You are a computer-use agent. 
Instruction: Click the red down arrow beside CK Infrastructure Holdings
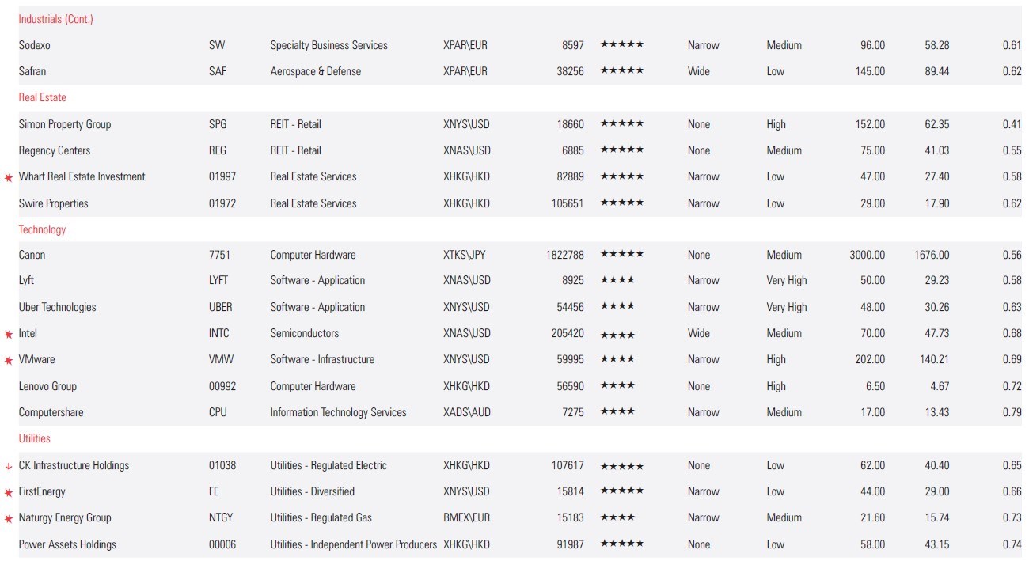(9, 466)
